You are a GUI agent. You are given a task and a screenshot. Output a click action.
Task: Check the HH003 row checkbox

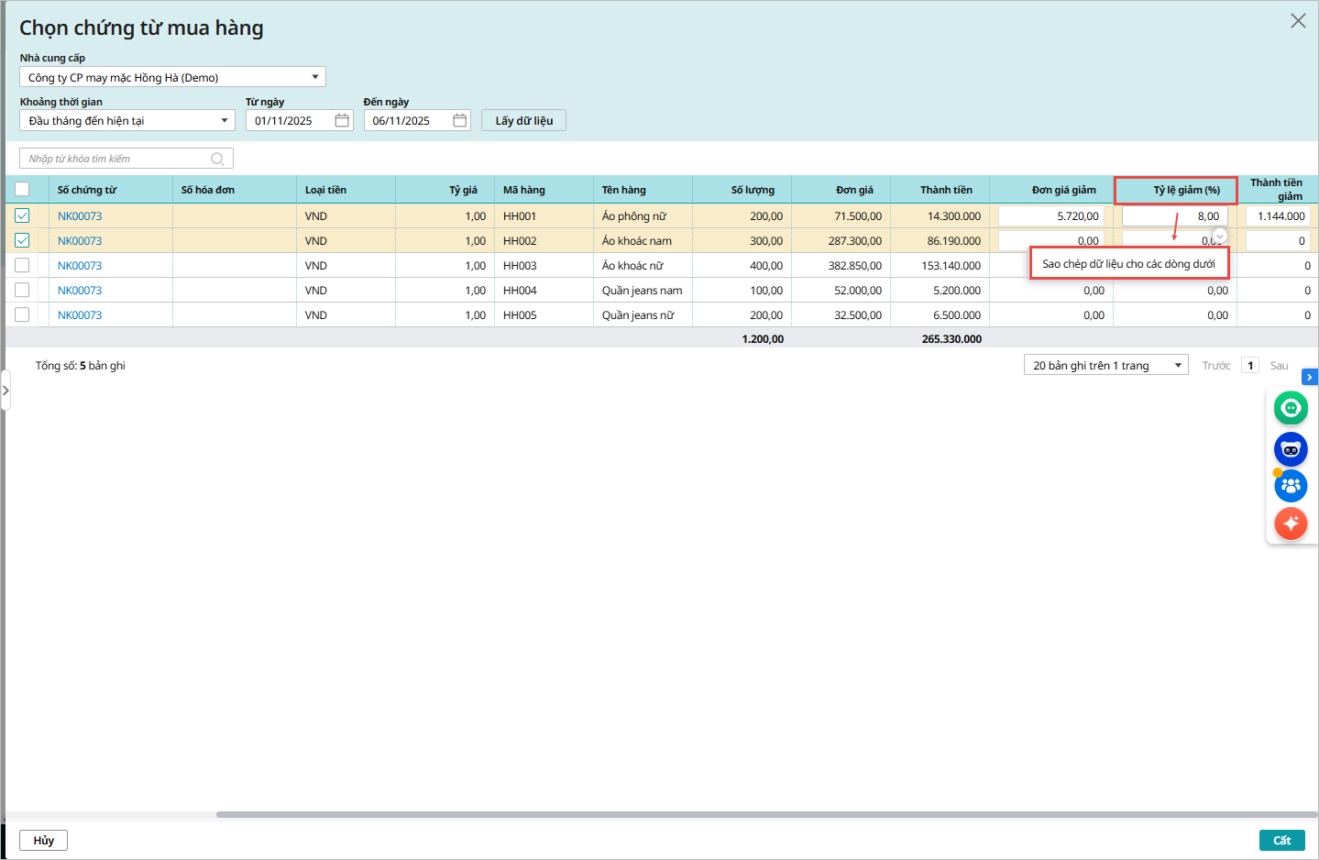click(22, 266)
